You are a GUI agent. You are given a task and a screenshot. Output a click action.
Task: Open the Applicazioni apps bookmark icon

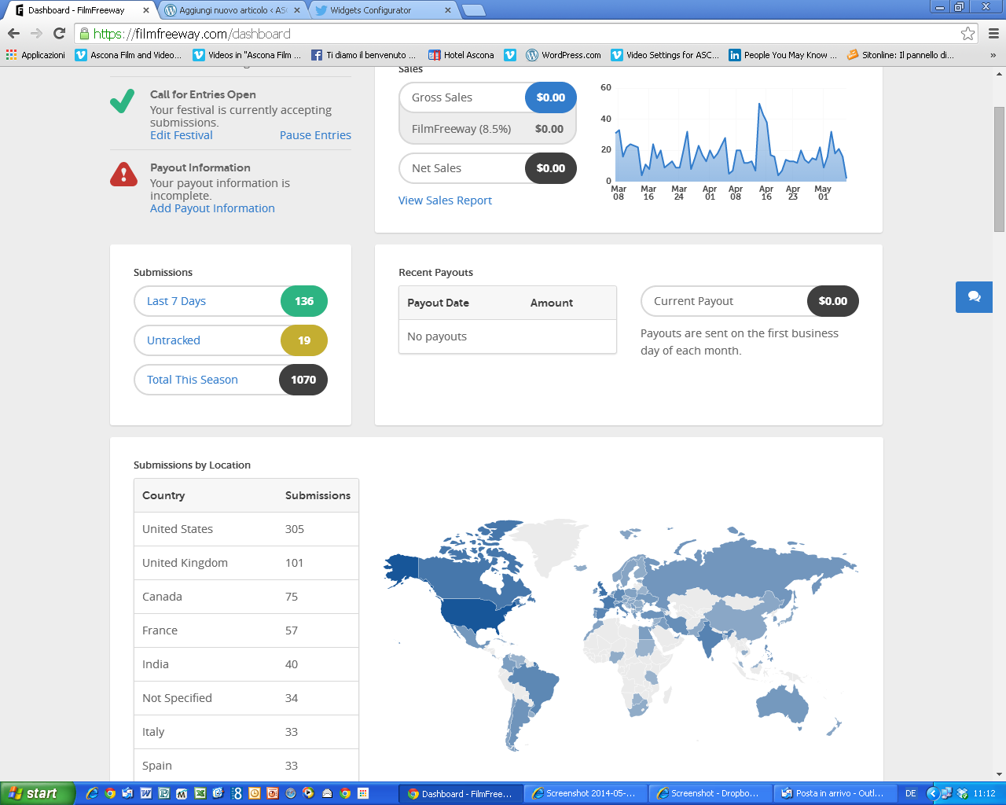pyautogui.click(x=11, y=55)
